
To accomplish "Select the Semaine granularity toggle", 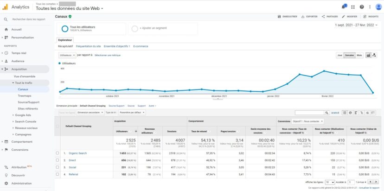I will point(350,55).
